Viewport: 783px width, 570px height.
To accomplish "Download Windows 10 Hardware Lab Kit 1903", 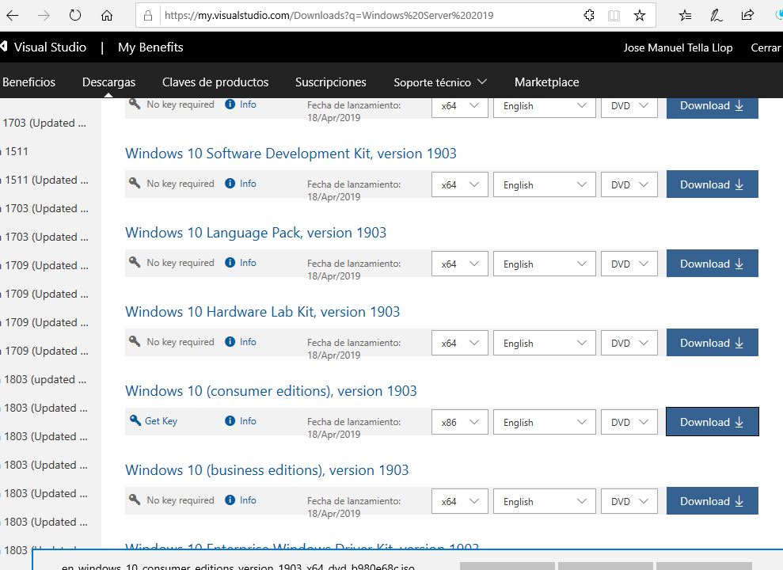I will (712, 343).
